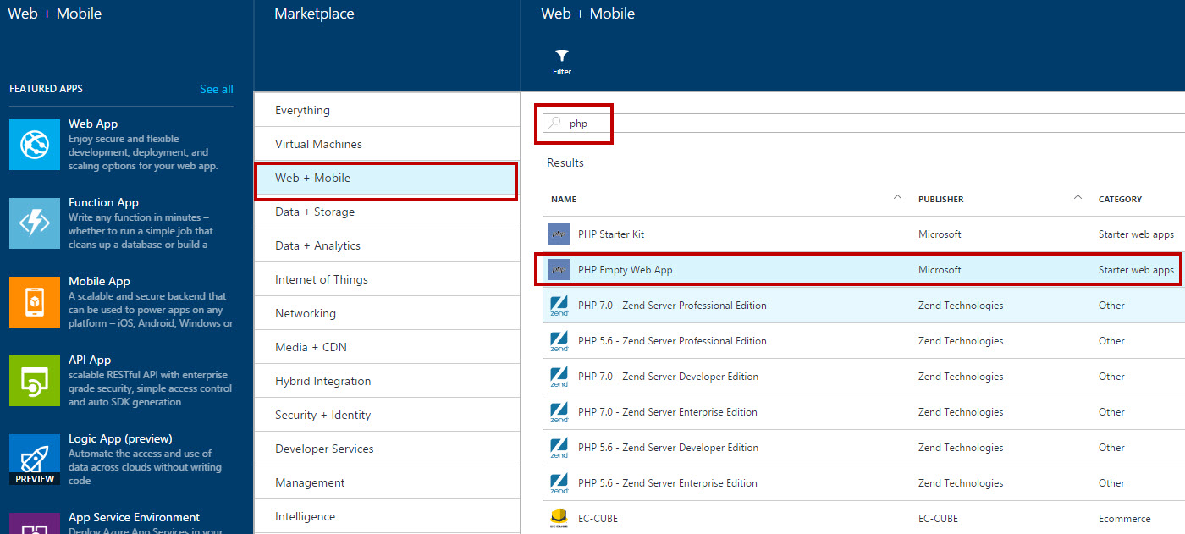Click the API App green icon
The width and height of the screenshot is (1185, 534).
[x=35, y=381]
